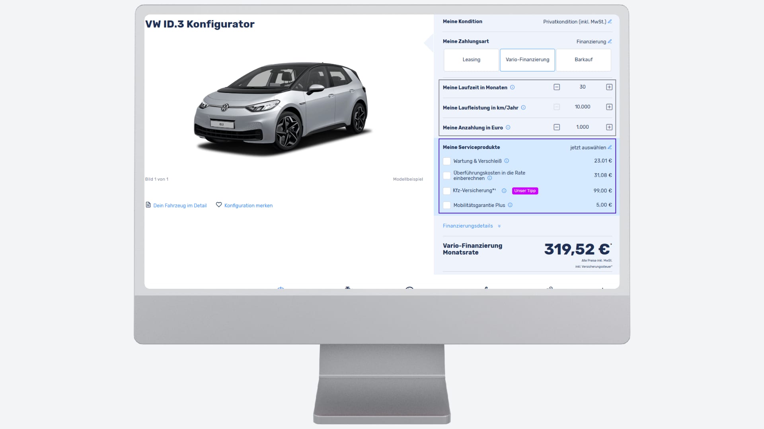Image resolution: width=764 pixels, height=429 pixels.
Task: Select the Vario-Finanzierung tab
Action: [x=527, y=60]
